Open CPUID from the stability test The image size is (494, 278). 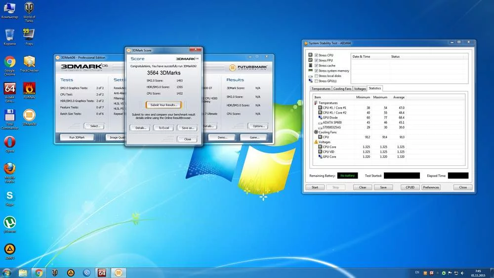pyautogui.click(x=410, y=187)
